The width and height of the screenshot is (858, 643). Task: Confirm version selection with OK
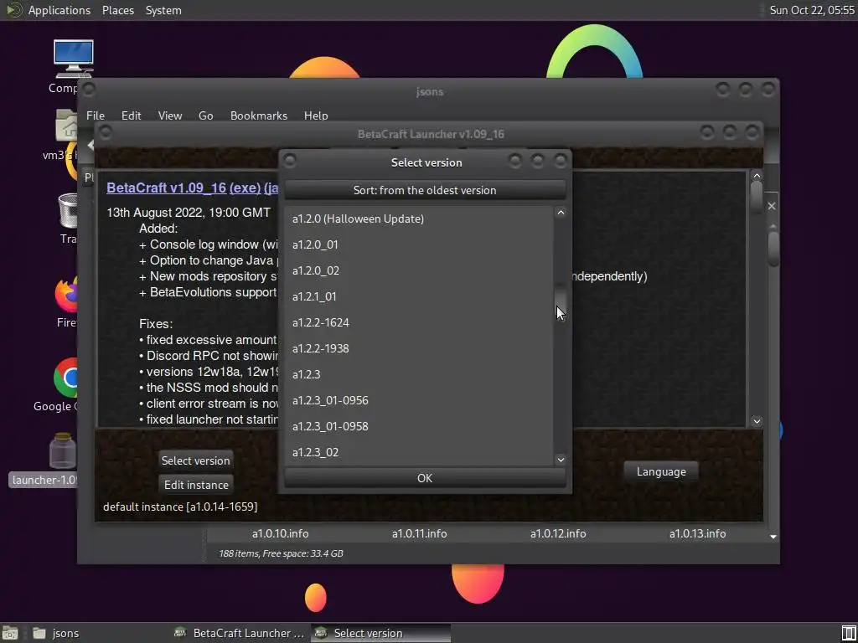(x=425, y=478)
